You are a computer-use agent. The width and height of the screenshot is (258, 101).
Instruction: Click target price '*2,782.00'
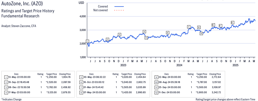(51, 87)
